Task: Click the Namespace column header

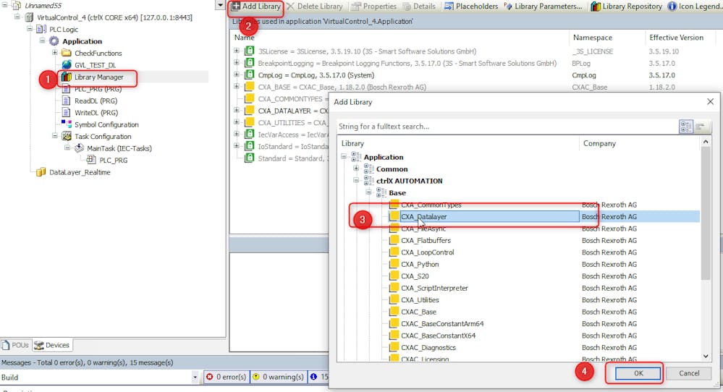Action: [x=593, y=38]
